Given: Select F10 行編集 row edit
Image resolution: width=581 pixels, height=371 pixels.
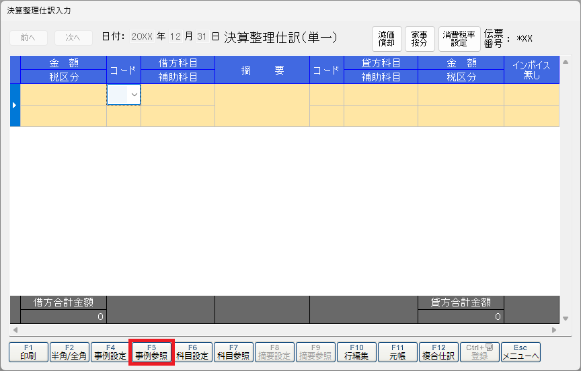Looking at the screenshot, I should click(356, 352).
